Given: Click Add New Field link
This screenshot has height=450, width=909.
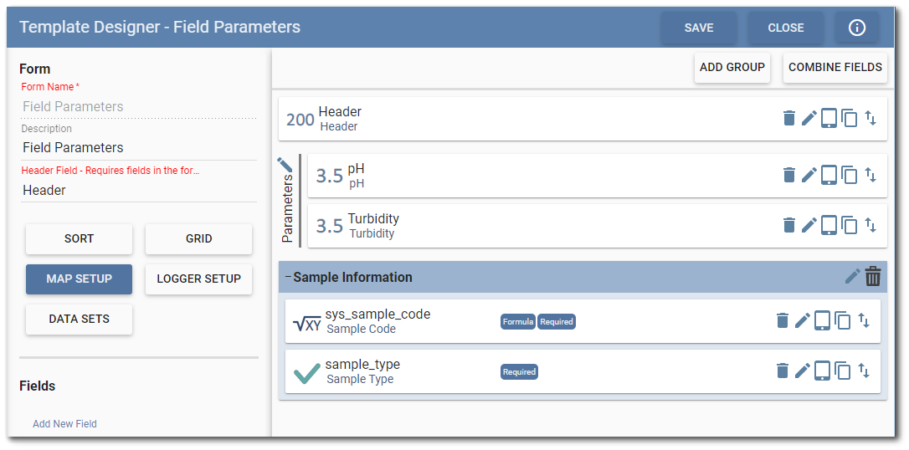Looking at the screenshot, I should pos(64,424).
